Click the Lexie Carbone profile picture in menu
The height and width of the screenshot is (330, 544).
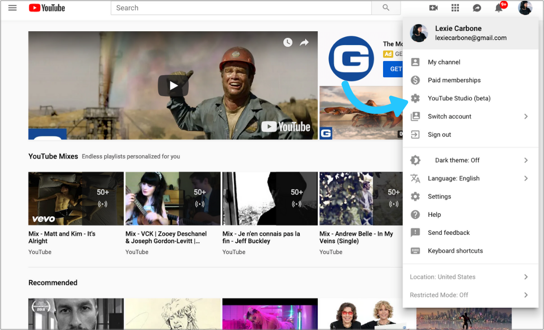click(x=419, y=33)
